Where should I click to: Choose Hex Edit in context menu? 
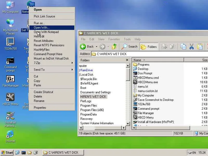coord(52,36)
